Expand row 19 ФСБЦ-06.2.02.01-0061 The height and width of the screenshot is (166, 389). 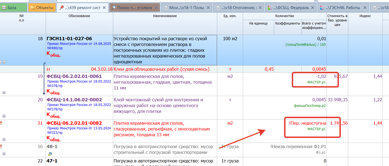(x=4, y=93)
